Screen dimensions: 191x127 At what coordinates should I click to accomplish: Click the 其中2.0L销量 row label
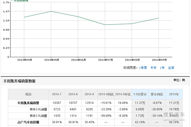pyautogui.click(x=38, y=109)
